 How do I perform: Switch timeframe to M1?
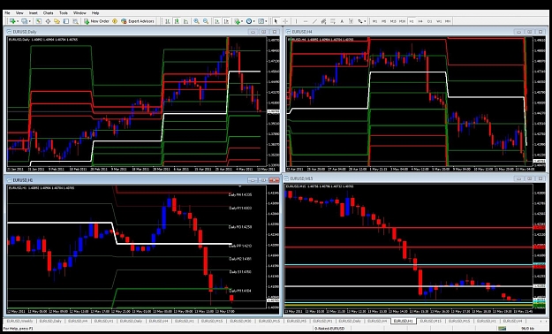click(375, 21)
